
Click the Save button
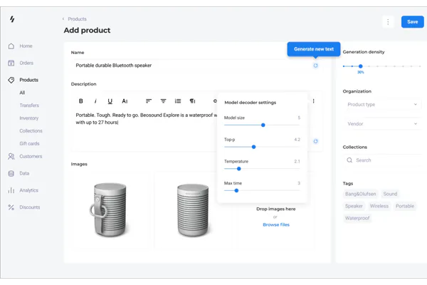[x=413, y=22]
